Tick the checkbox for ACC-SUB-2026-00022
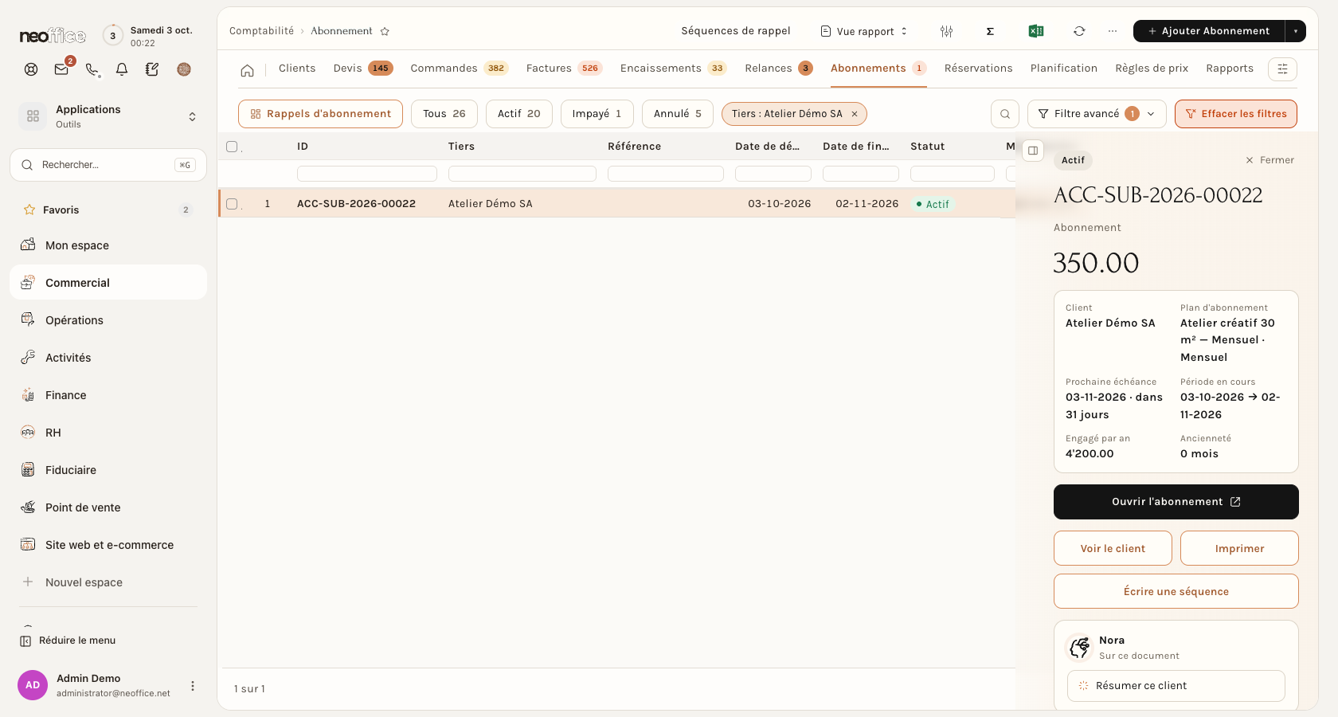Viewport: 1338px width, 717px height. coord(232,204)
